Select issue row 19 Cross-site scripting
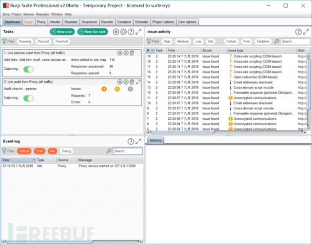Image resolution: width=312 pixels, height=245 pixels. pyautogui.click(x=227, y=57)
